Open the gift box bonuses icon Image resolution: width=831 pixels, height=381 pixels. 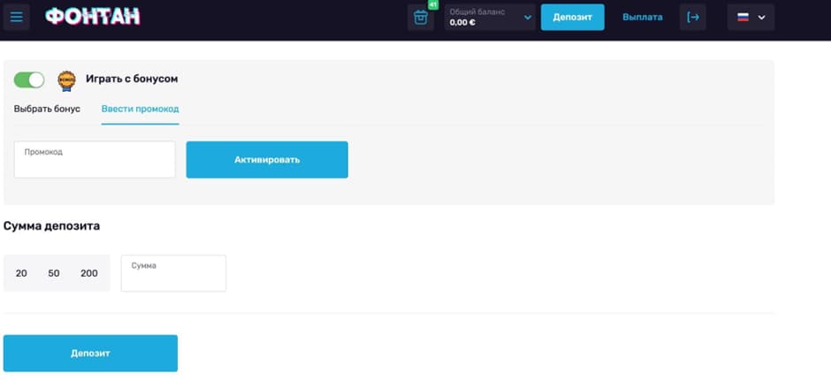coord(421,18)
